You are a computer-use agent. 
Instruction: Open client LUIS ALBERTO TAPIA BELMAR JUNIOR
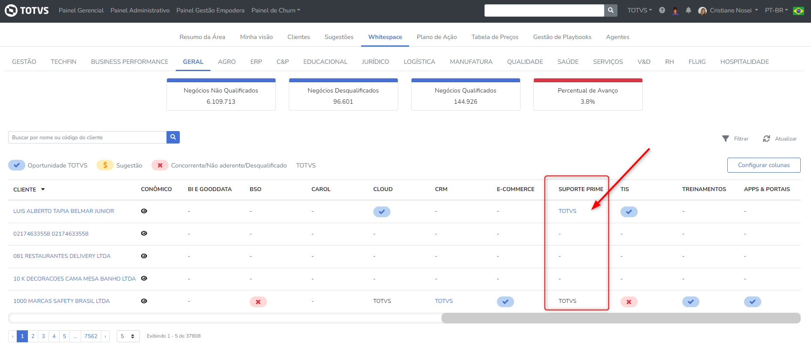pyautogui.click(x=64, y=211)
